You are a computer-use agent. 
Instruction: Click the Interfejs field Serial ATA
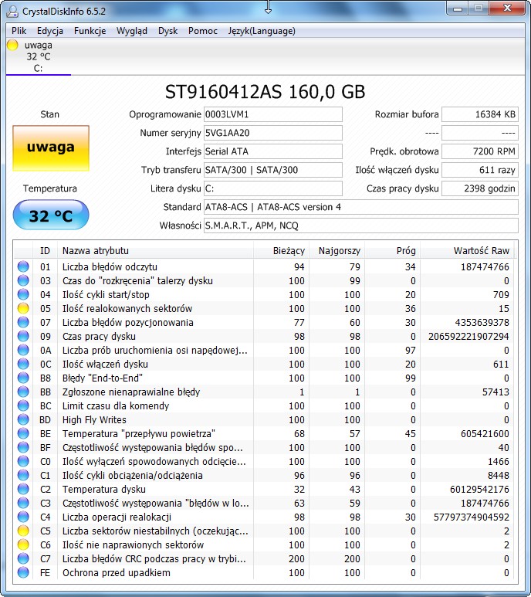(273, 151)
